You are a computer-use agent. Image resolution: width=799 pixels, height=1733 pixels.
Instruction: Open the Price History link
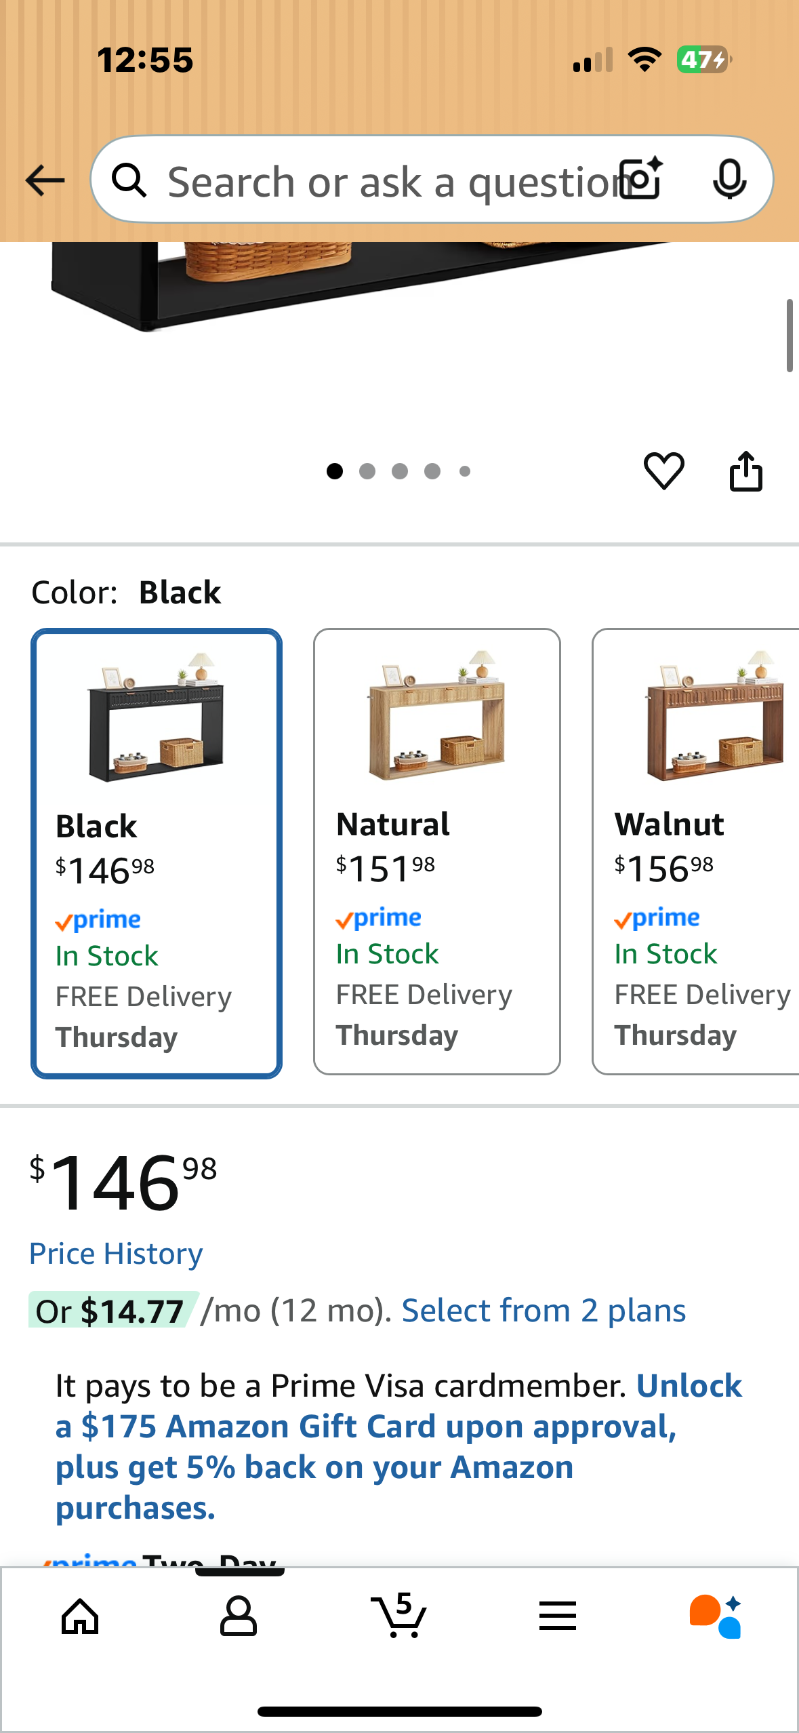116,1254
